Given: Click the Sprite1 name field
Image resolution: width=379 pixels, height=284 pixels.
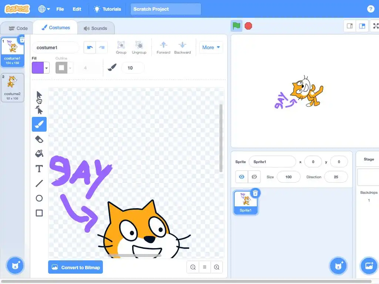Looking at the screenshot, I should pos(272,162).
